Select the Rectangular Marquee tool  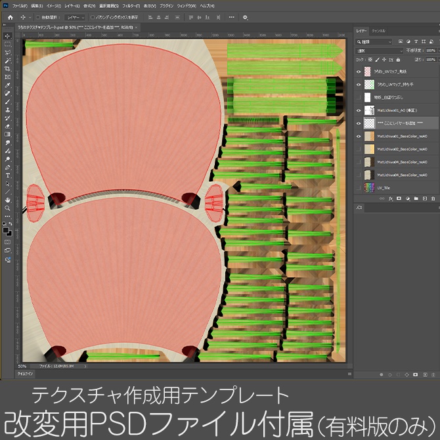click(x=8, y=44)
